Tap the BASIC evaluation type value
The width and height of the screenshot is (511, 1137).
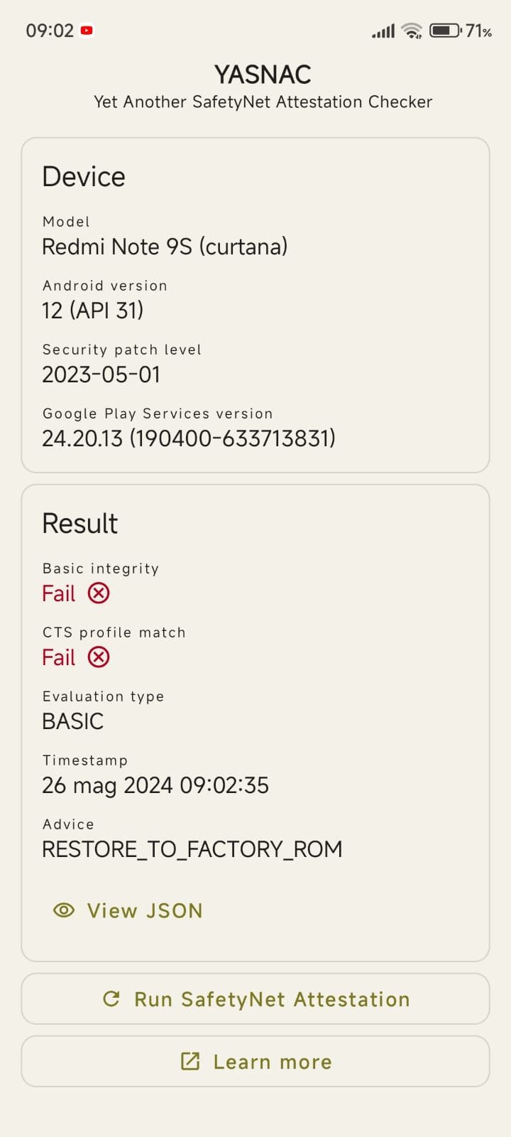pos(73,721)
